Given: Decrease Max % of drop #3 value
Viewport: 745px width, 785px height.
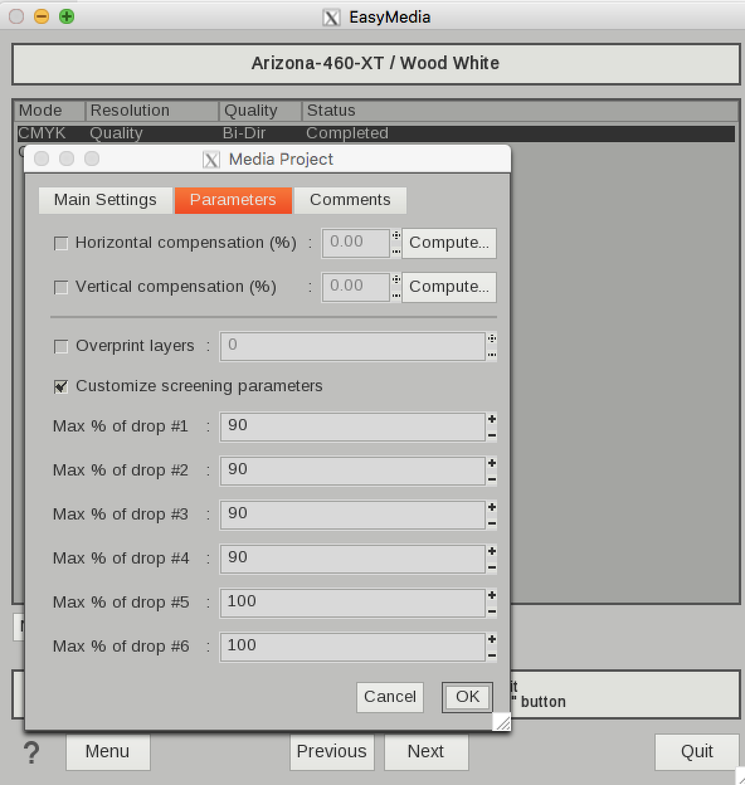Looking at the screenshot, I should click(492, 523).
